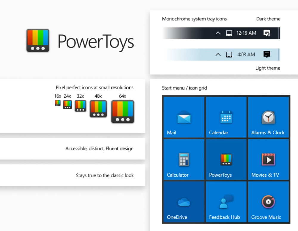Click the 12:19 AM clock

point(246,33)
